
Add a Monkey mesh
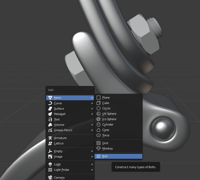click(118, 148)
